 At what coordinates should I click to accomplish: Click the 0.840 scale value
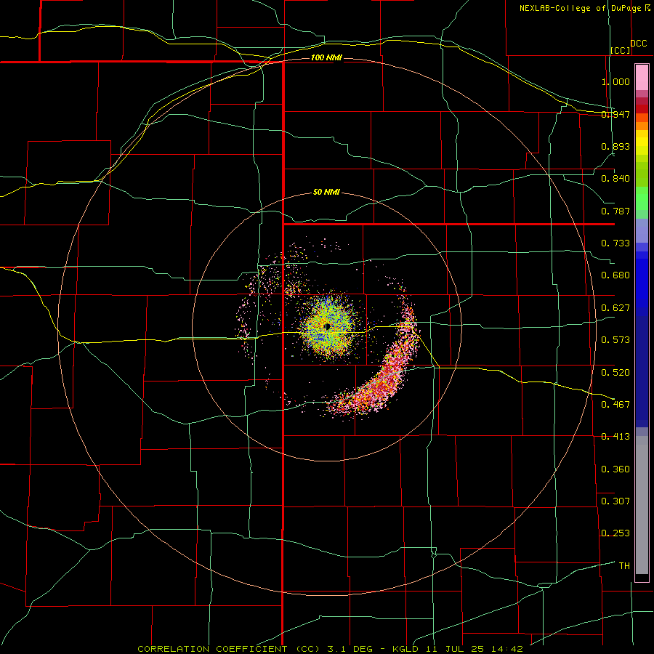coord(615,179)
